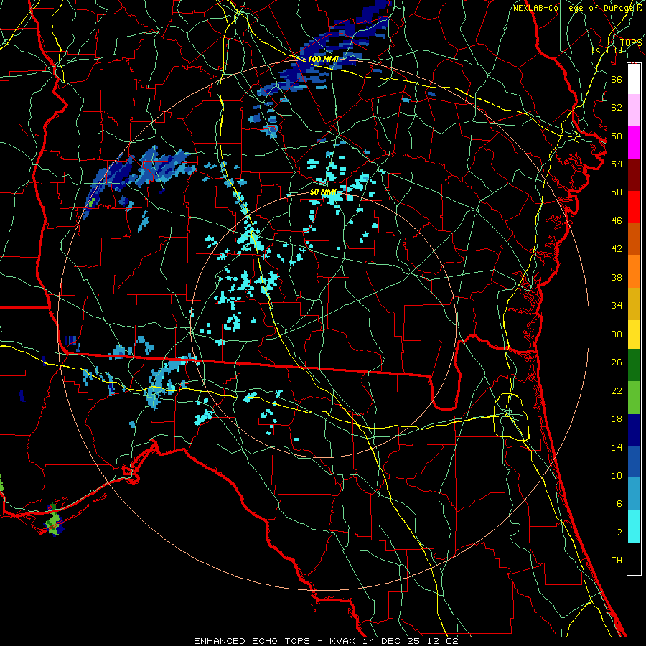The image size is (646, 646).
Task: Click the "46" legend value
Action: coord(617,221)
